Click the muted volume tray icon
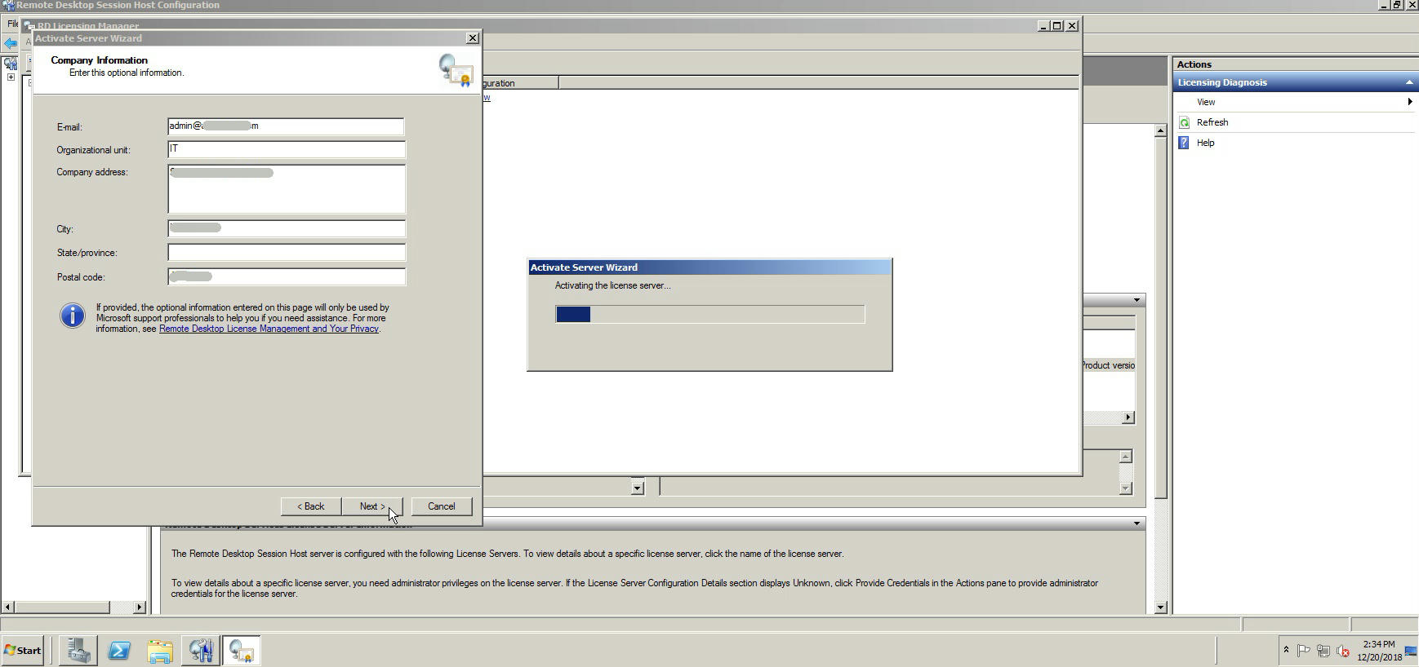The height and width of the screenshot is (667, 1419). coord(1343,651)
